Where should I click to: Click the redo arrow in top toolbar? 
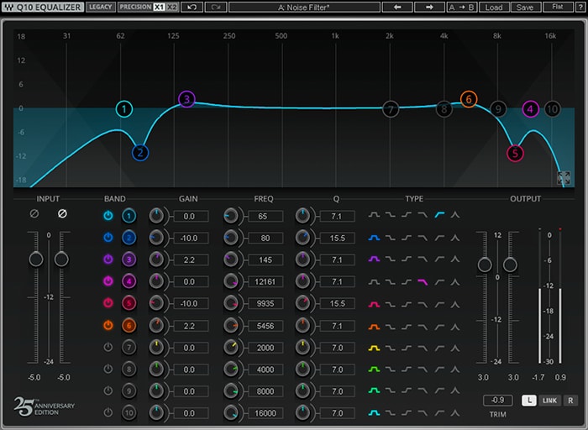pos(215,7)
